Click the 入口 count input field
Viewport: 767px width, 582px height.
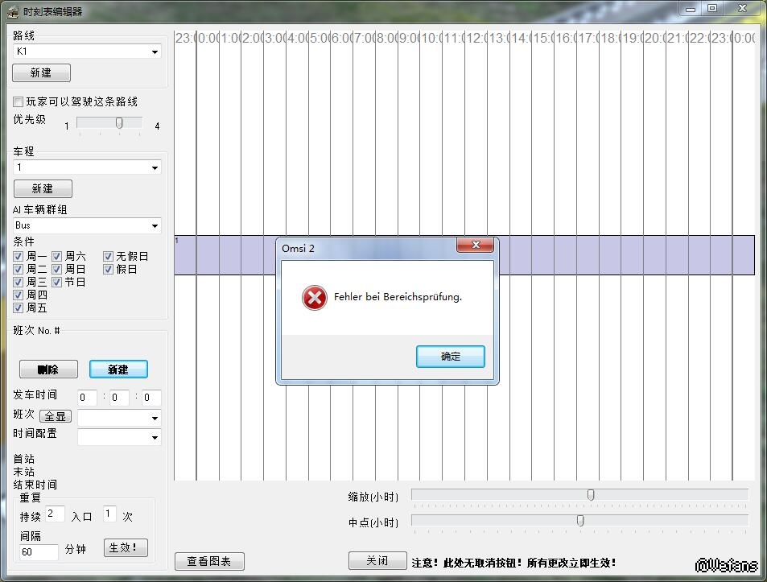coord(109,514)
